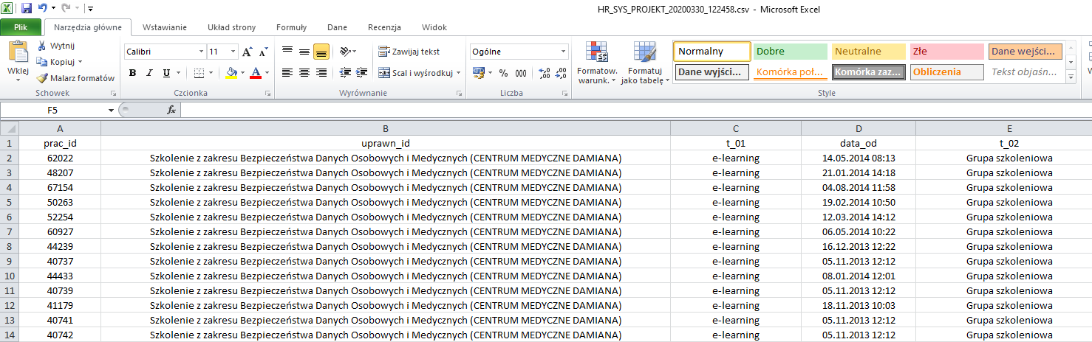This screenshot has width=1092, height=342.
Task: Switch to the Układ strony tab
Action: point(231,28)
